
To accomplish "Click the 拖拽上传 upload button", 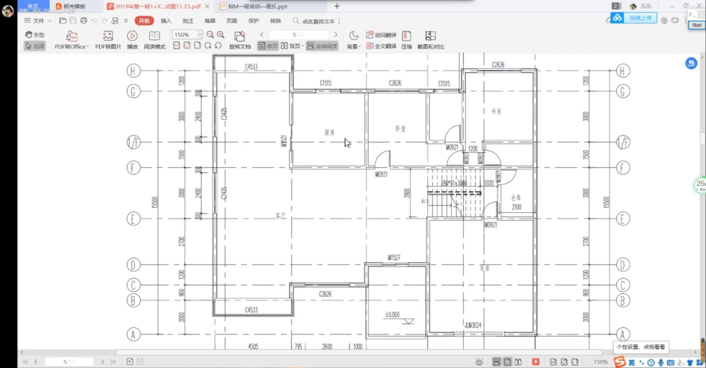I will point(634,18).
